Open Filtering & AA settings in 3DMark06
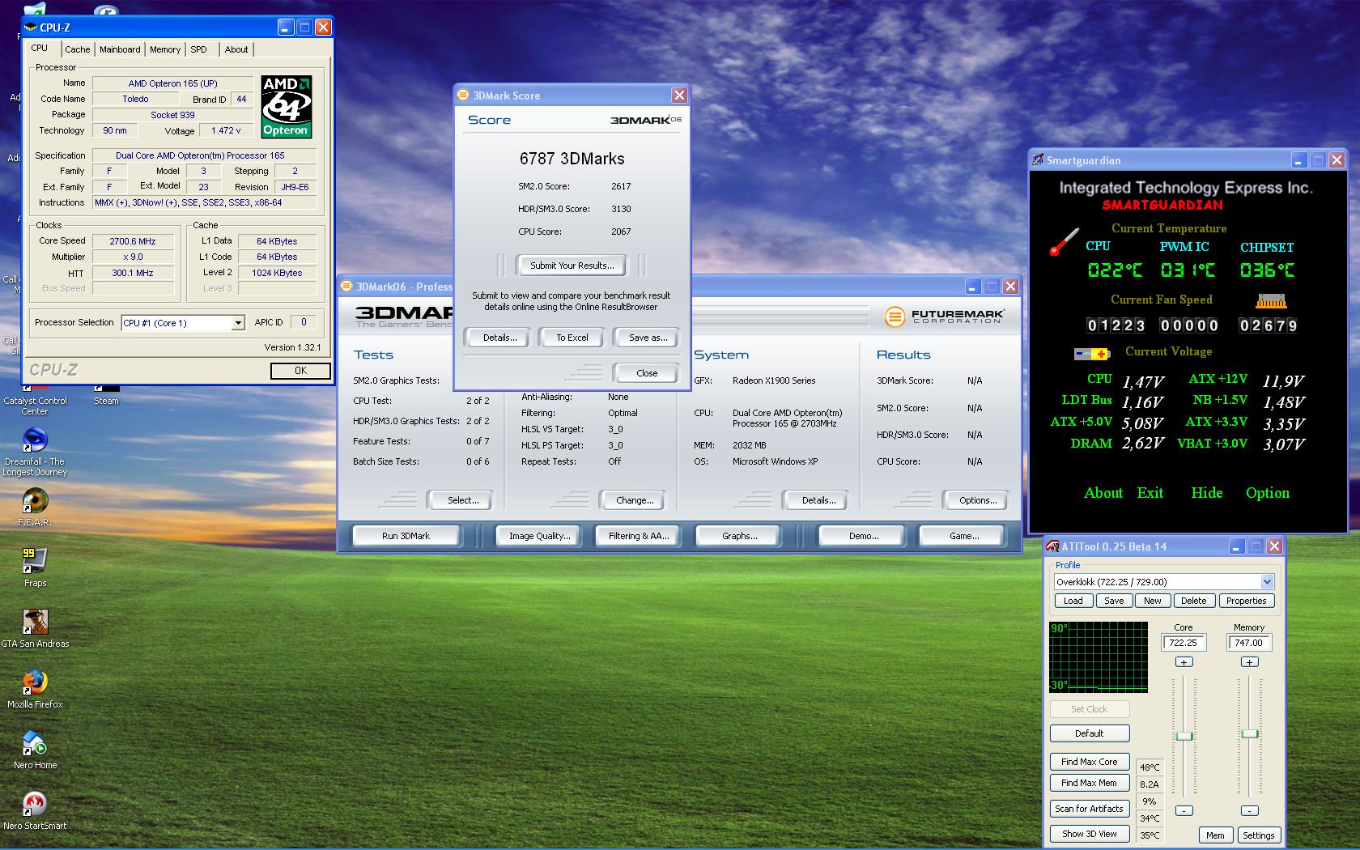 pos(639,536)
